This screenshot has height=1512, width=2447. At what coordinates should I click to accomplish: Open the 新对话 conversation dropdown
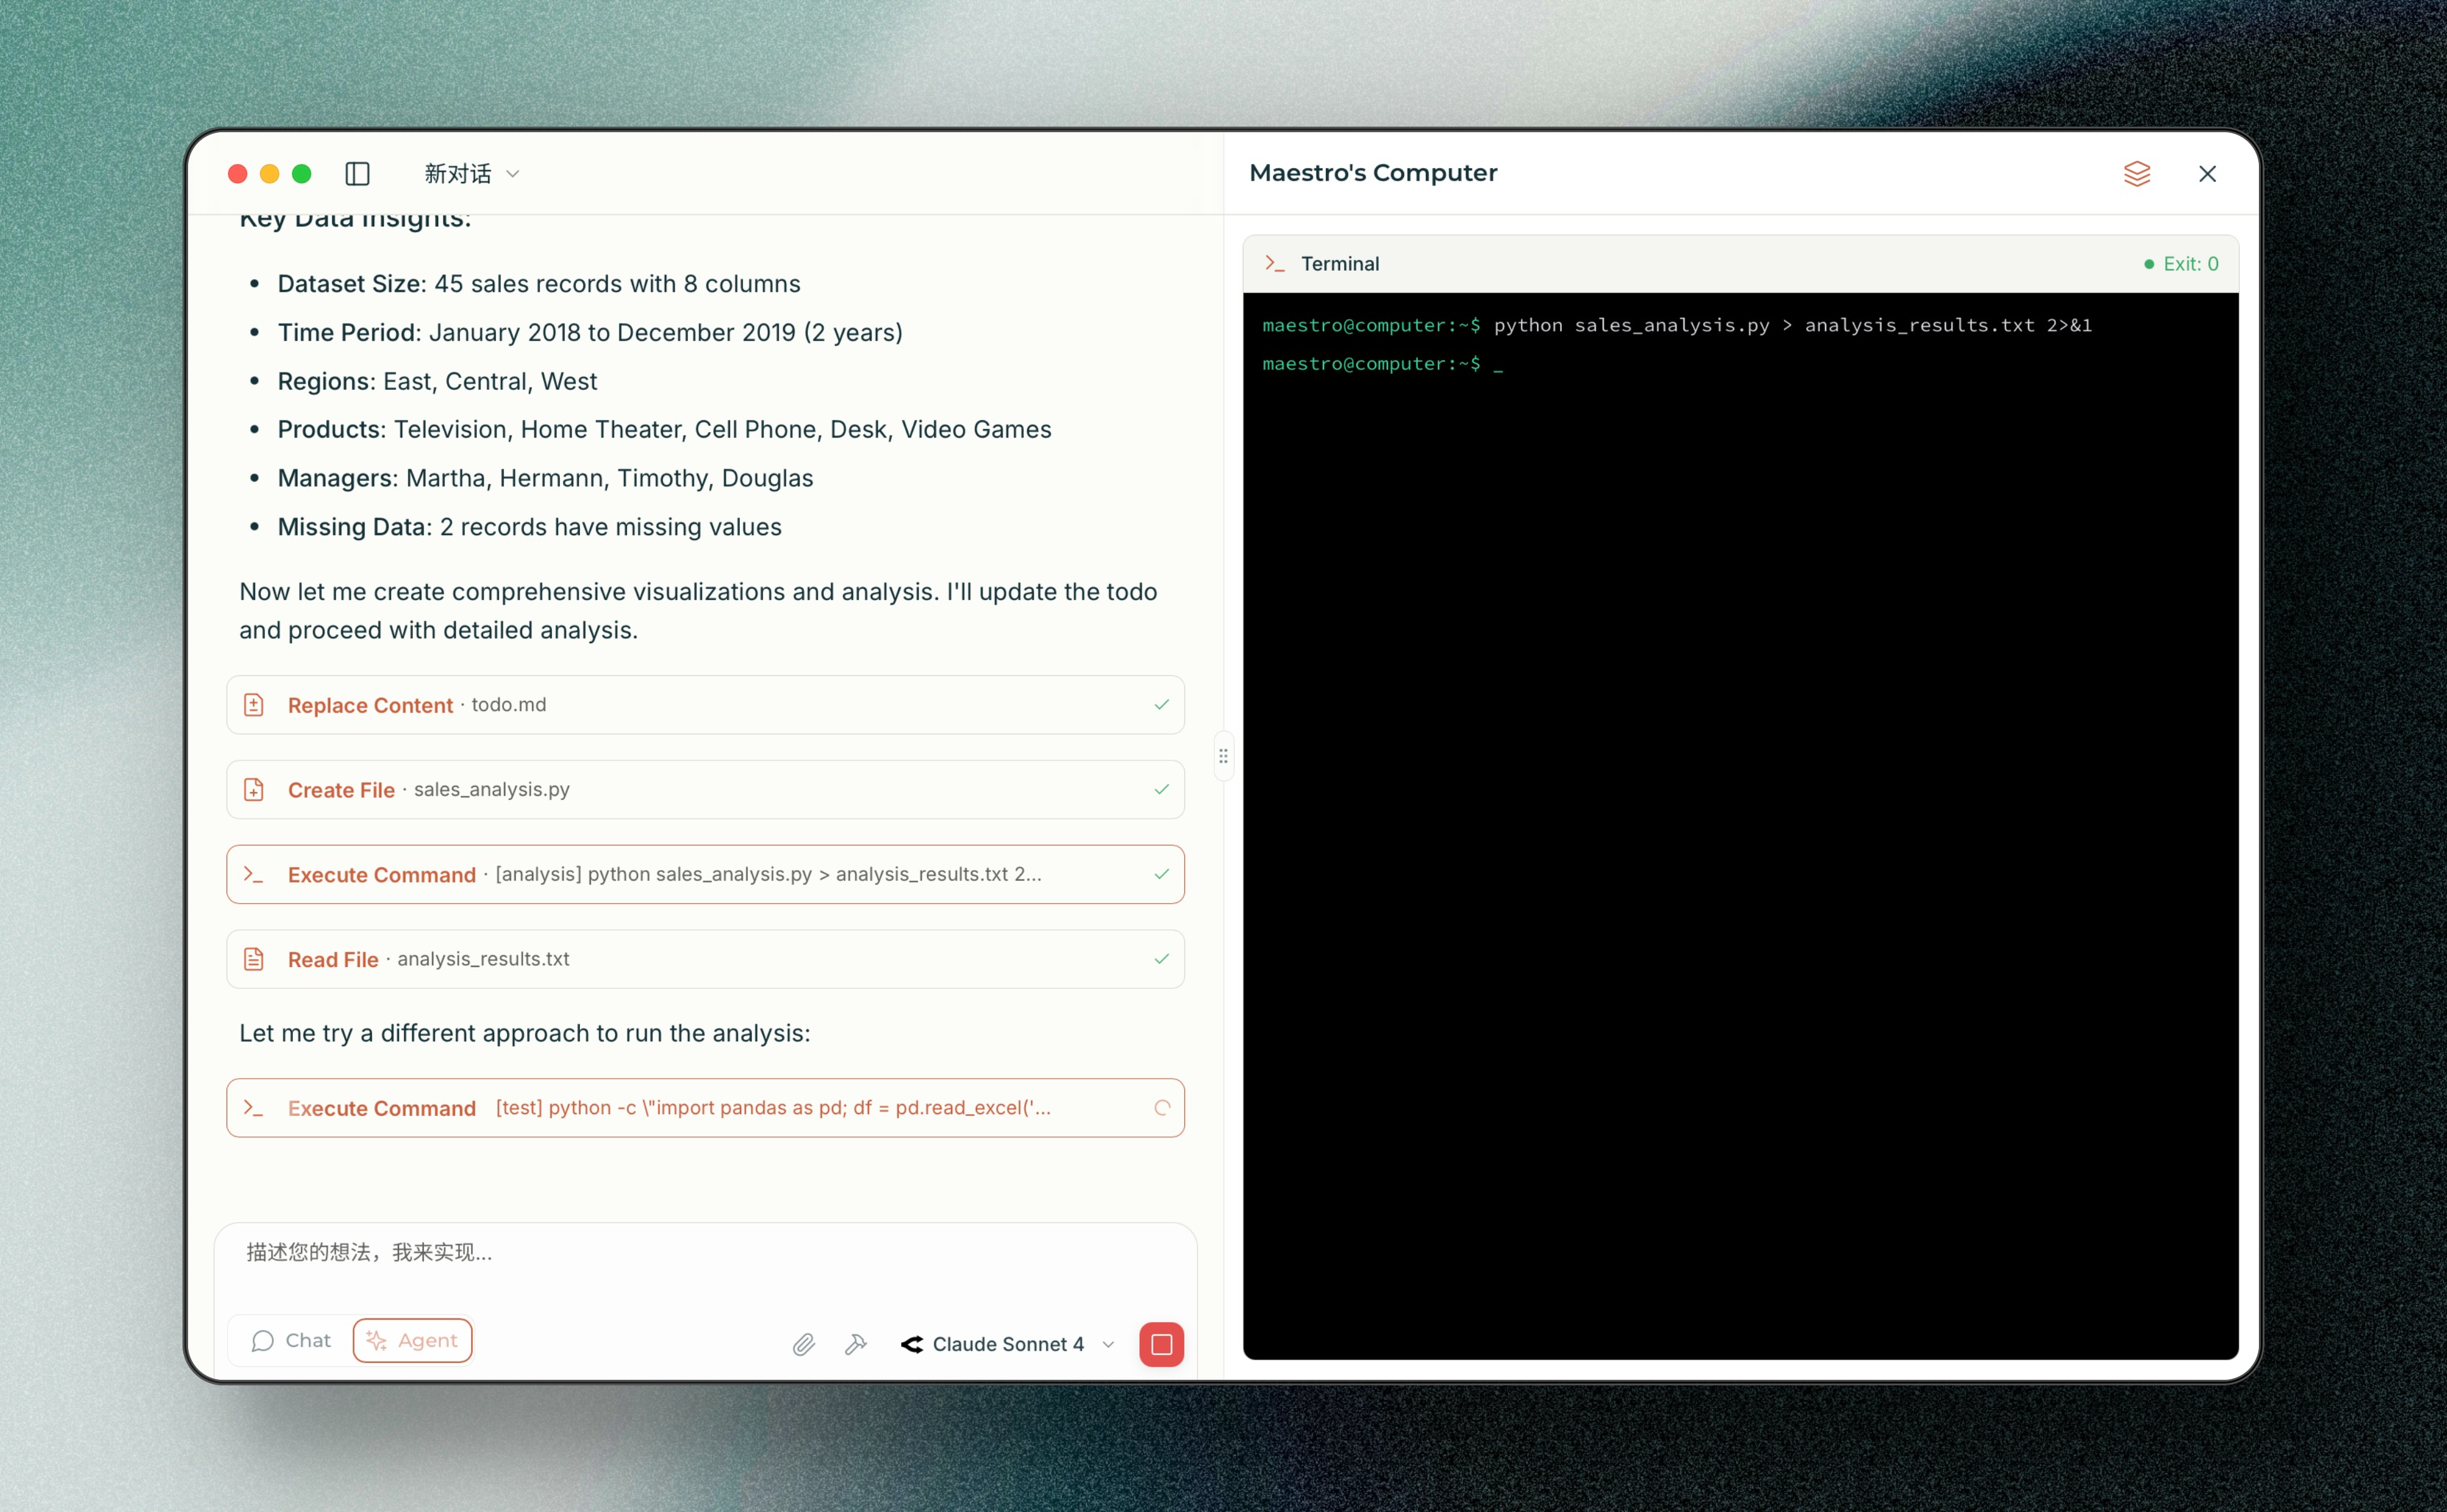[x=471, y=174]
